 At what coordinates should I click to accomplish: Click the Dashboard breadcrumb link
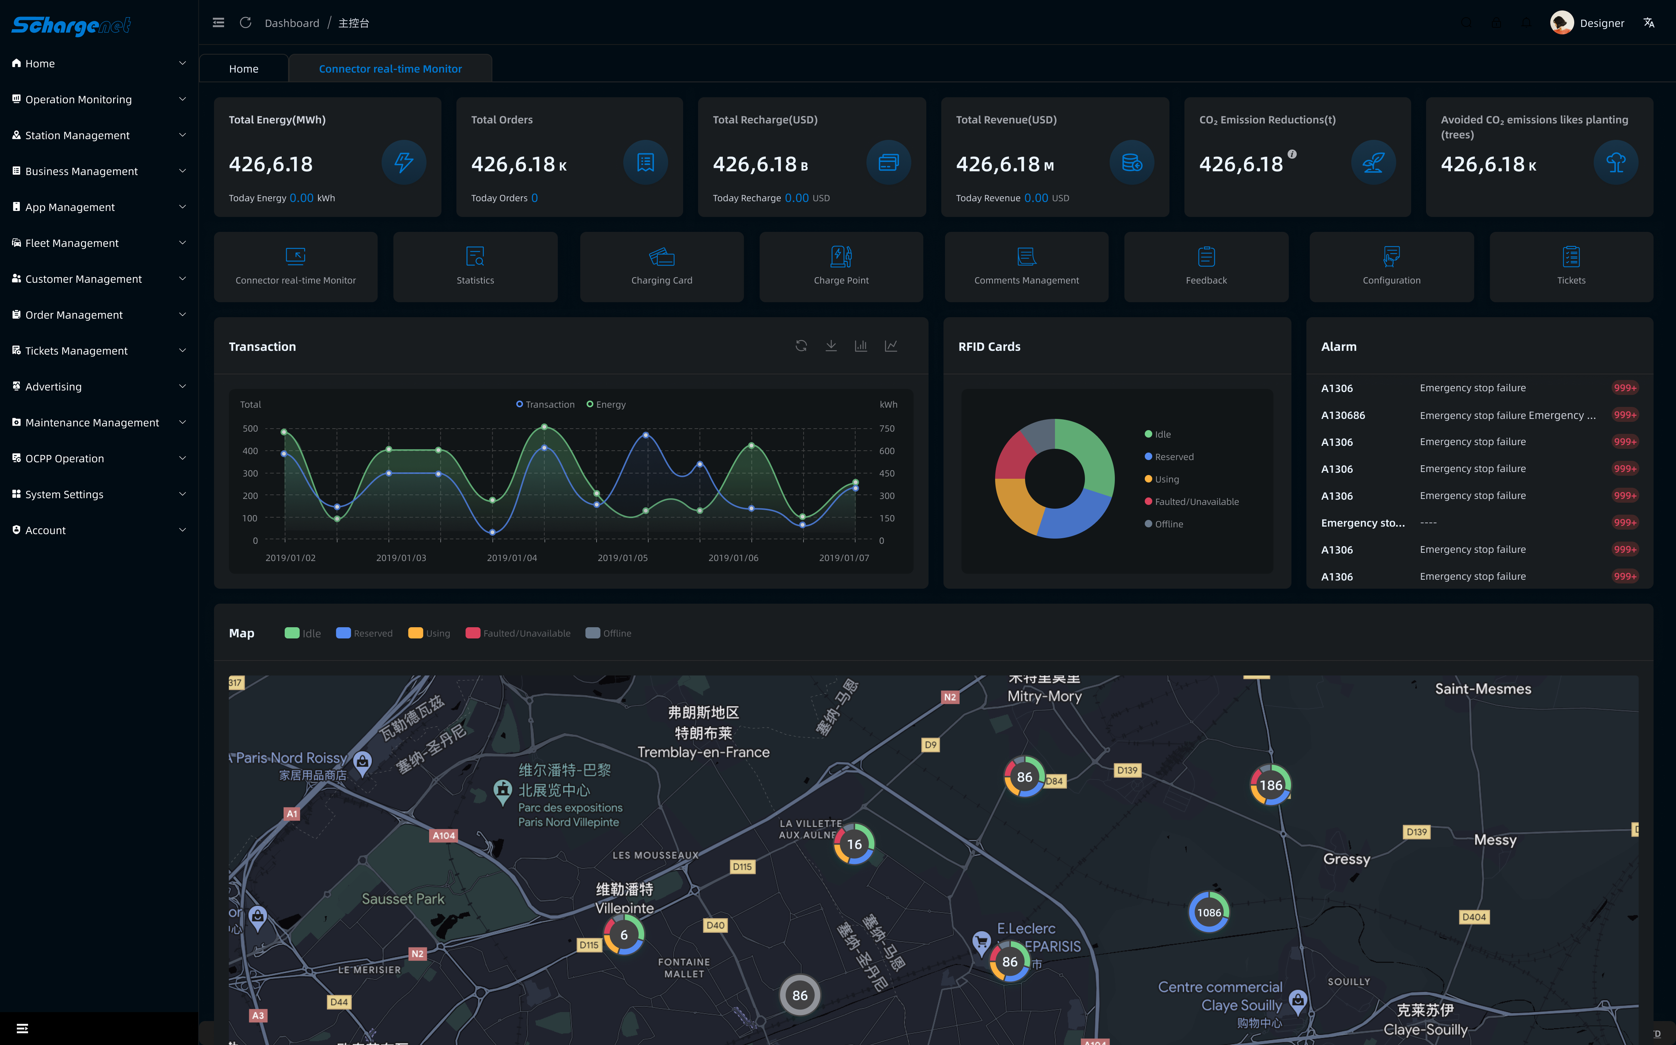click(x=292, y=23)
